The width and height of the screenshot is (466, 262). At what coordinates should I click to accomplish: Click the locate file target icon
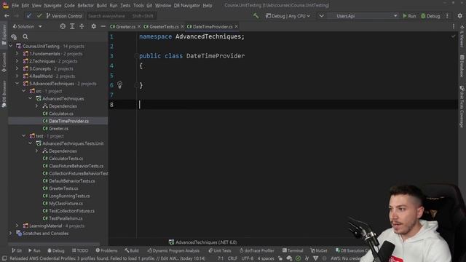pyautogui.click(x=63, y=26)
